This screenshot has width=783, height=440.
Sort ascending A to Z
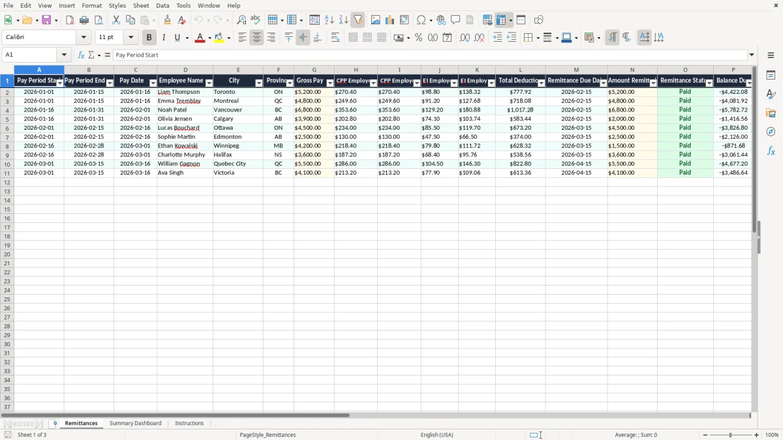point(330,20)
